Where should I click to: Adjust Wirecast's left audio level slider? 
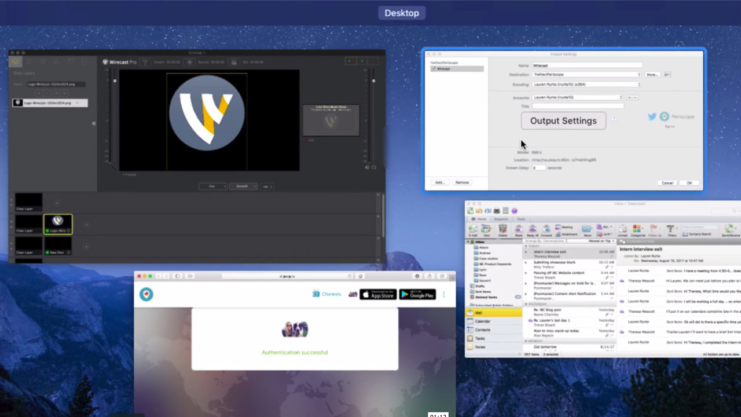tap(115, 81)
